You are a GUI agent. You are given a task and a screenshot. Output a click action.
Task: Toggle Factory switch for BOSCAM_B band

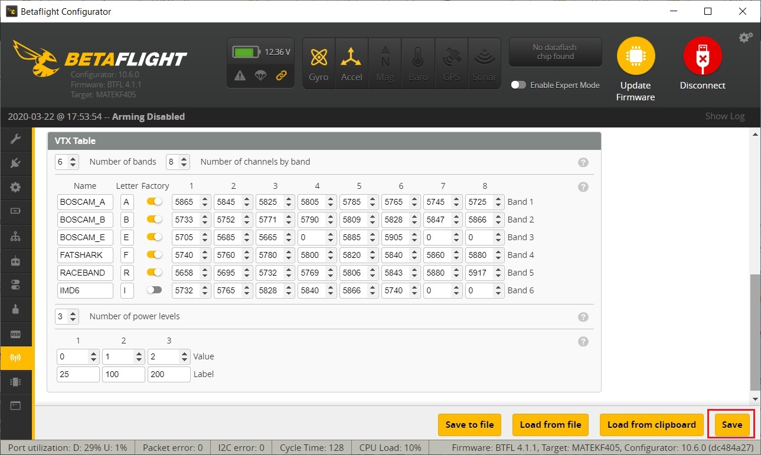154,220
